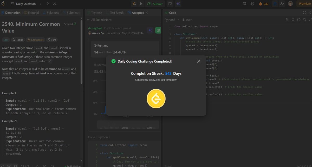The width and height of the screenshot is (312, 167).
Task: Open the Premium subscription button
Action: click(x=305, y=4)
